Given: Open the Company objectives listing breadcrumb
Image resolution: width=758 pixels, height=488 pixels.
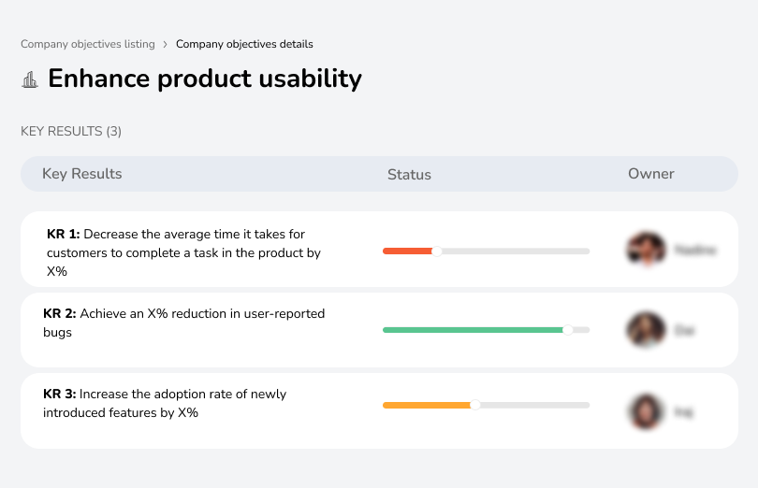Looking at the screenshot, I should coord(88,44).
